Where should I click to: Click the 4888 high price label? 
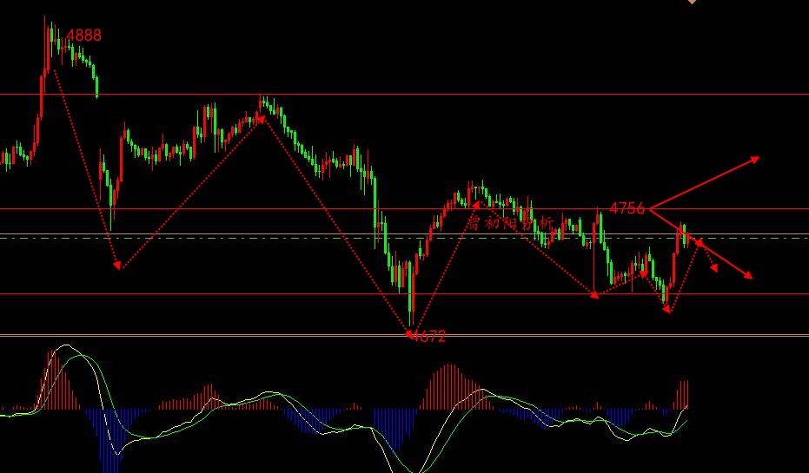pyautogui.click(x=84, y=36)
